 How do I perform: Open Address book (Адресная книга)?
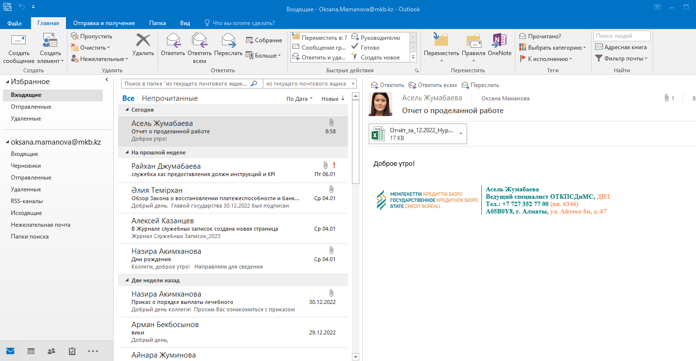click(621, 47)
